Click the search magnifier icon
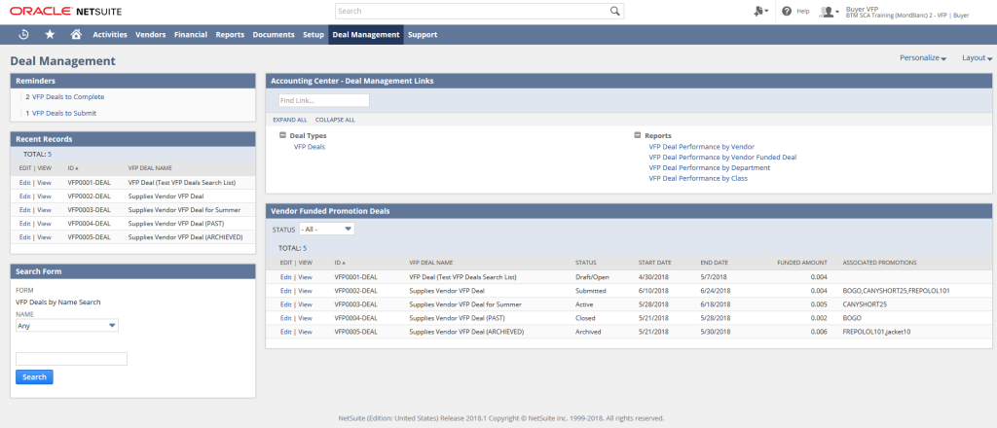997x428 pixels. point(614,11)
